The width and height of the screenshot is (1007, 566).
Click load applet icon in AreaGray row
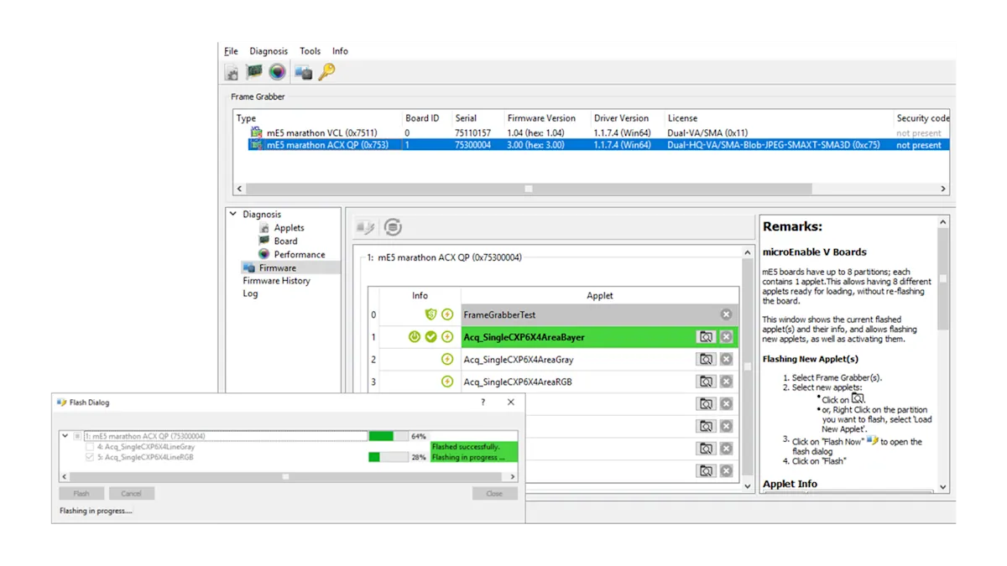click(x=707, y=360)
